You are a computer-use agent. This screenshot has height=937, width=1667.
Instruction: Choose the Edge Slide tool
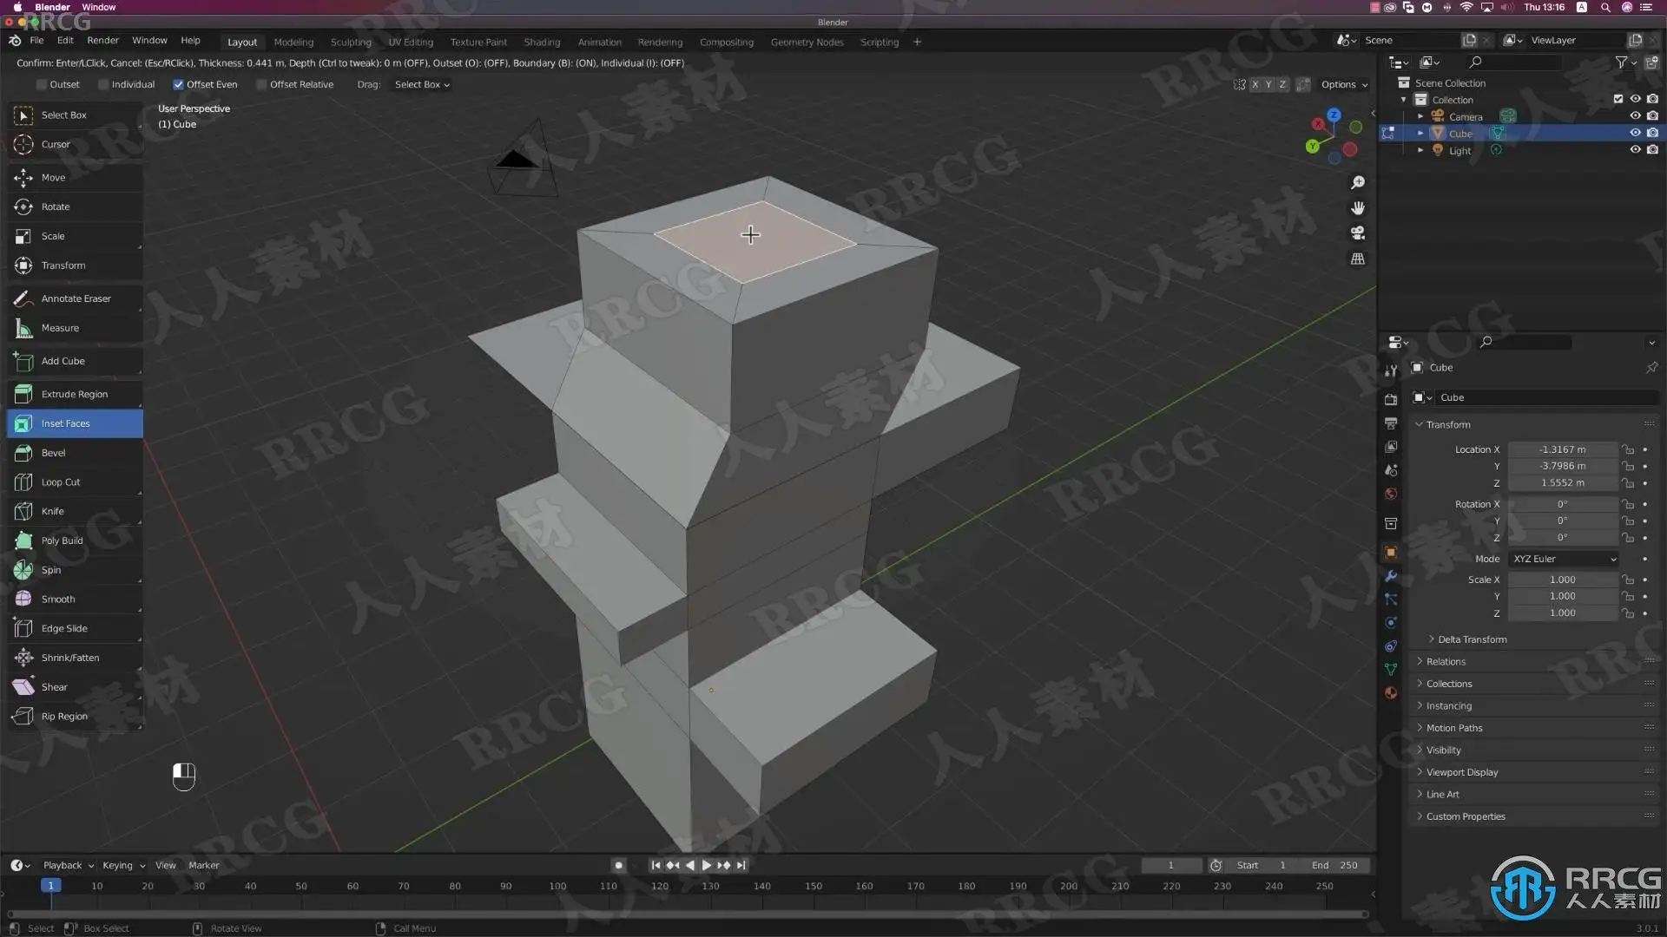click(75, 629)
